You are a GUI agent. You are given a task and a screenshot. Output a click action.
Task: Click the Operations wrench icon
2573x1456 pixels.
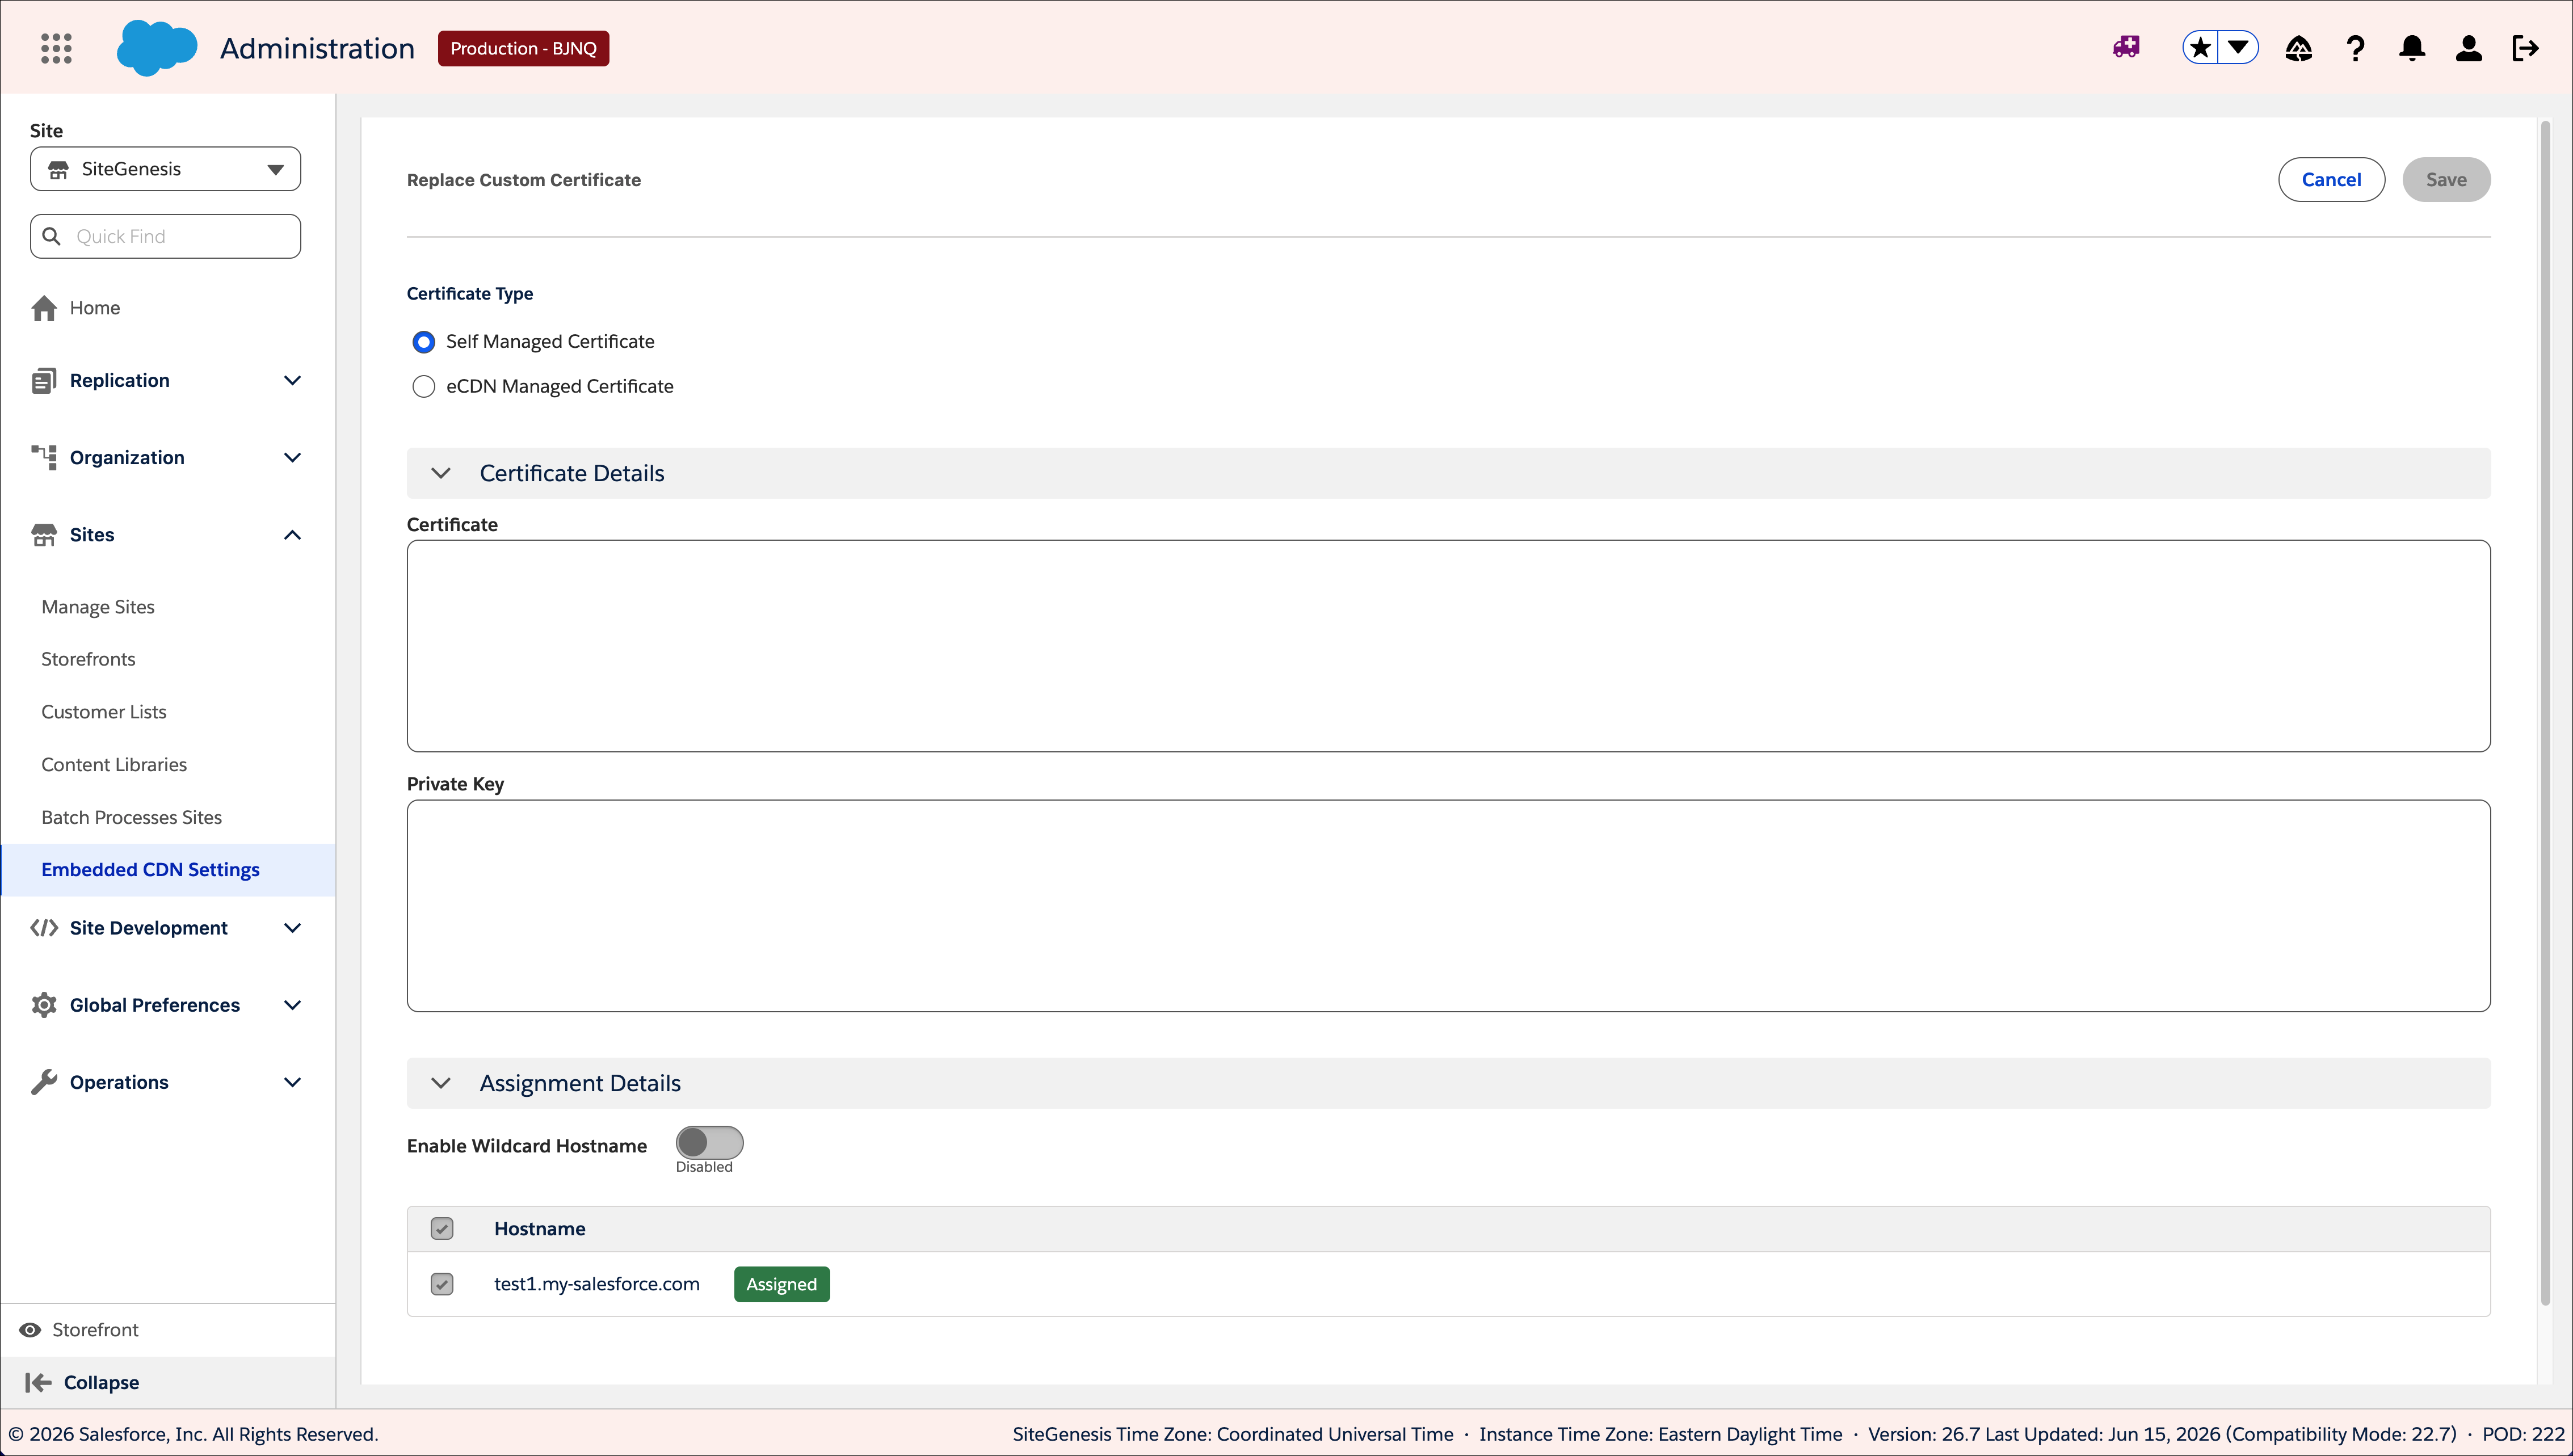tap(44, 1082)
